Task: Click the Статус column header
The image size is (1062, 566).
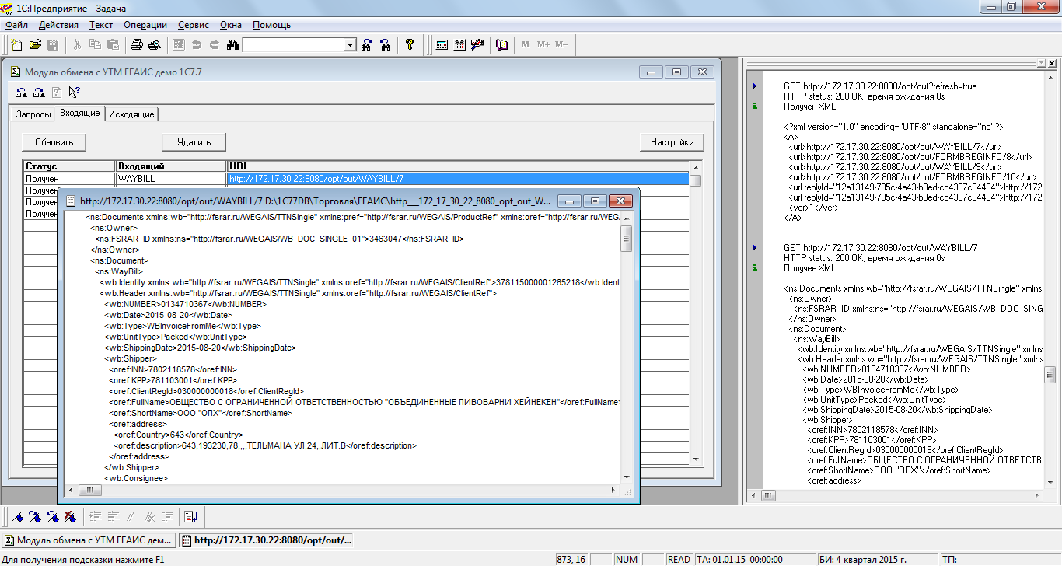Action: [69, 166]
